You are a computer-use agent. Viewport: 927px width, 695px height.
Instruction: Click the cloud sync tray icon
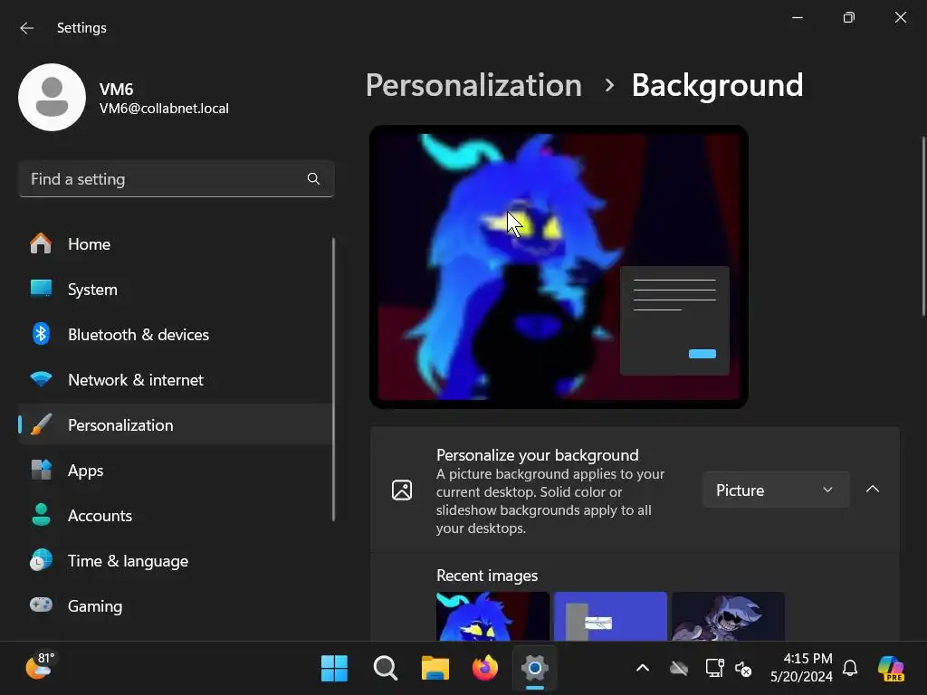tap(679, 669)
